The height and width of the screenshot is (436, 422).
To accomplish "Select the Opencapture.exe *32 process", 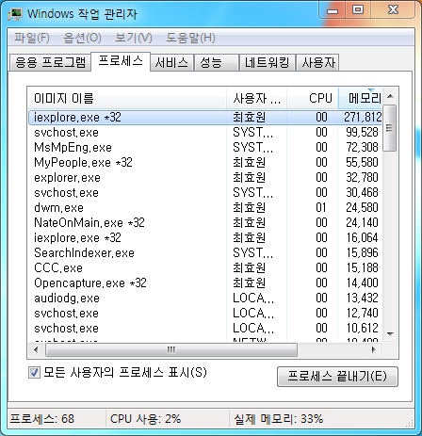I will coord(205,283).
